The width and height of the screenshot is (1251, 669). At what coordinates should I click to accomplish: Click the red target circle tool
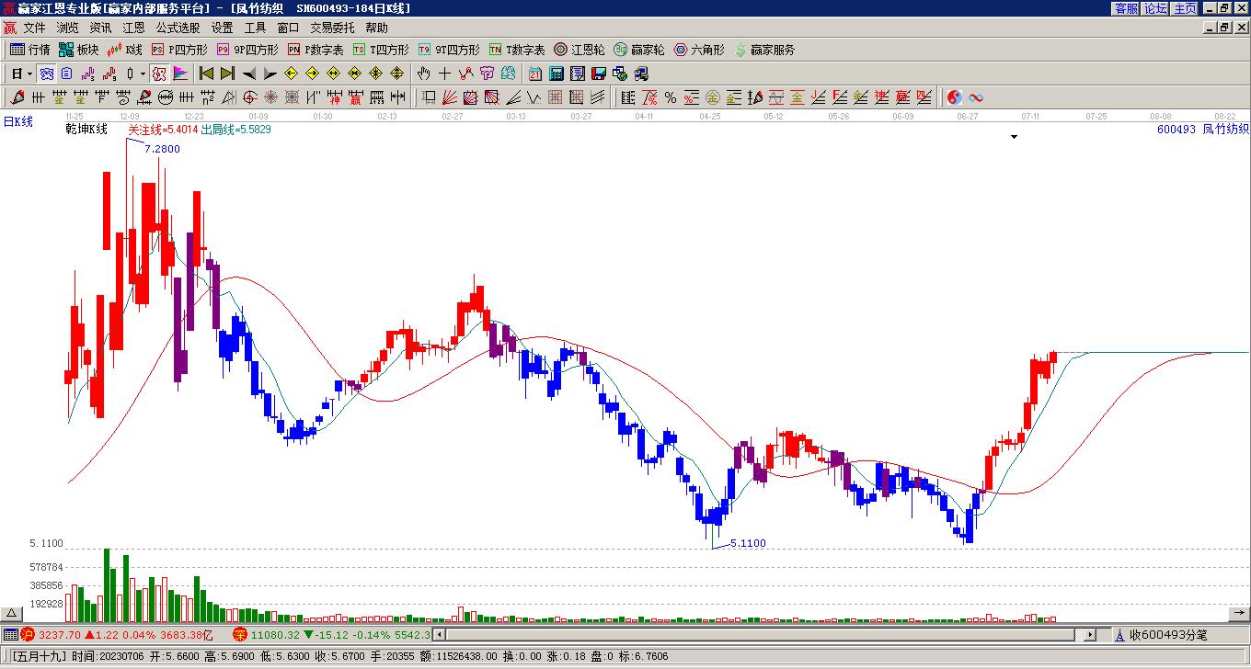[x=249, y=97]
